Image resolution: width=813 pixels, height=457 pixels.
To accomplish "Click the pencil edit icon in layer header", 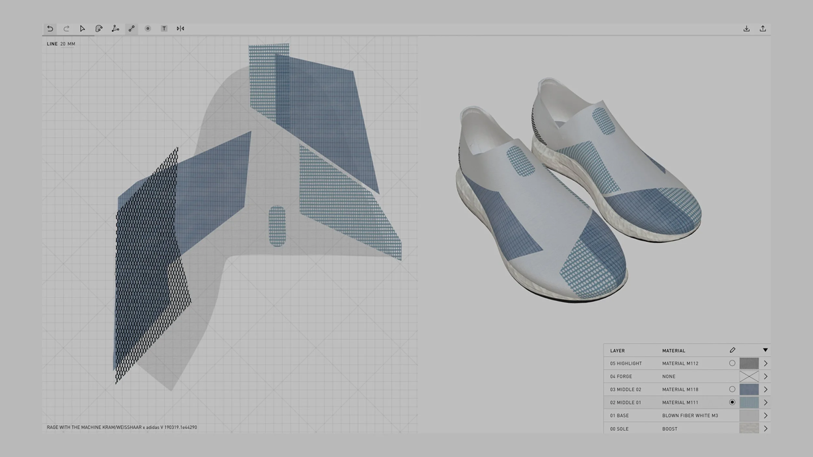I will pyautogui.click(x=732, y=350).
